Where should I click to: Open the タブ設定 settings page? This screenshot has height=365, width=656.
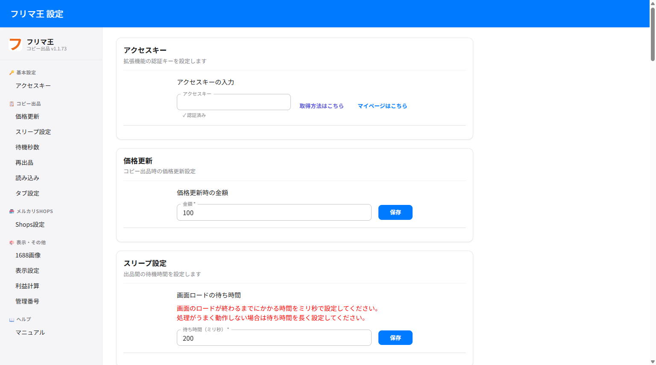(x=27, y=193)
